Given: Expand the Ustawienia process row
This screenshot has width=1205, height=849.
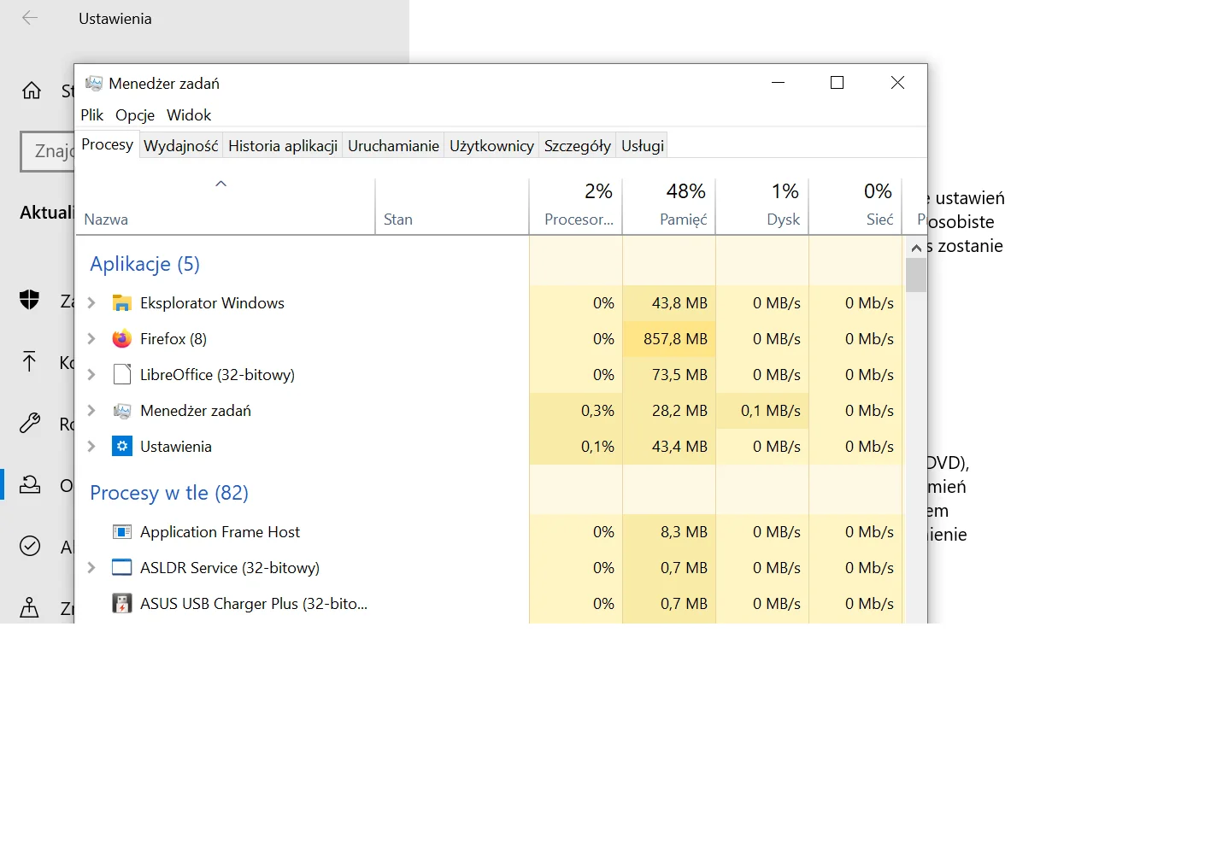Looking at the screenshot, I should [91, 447].
